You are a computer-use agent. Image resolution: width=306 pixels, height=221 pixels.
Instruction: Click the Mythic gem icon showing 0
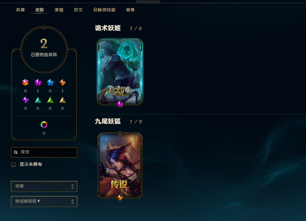[x=25, y=82]
